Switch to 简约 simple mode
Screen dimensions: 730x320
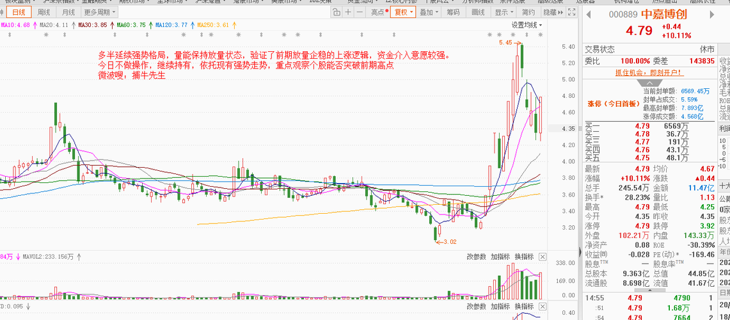(x=528, y=13)
